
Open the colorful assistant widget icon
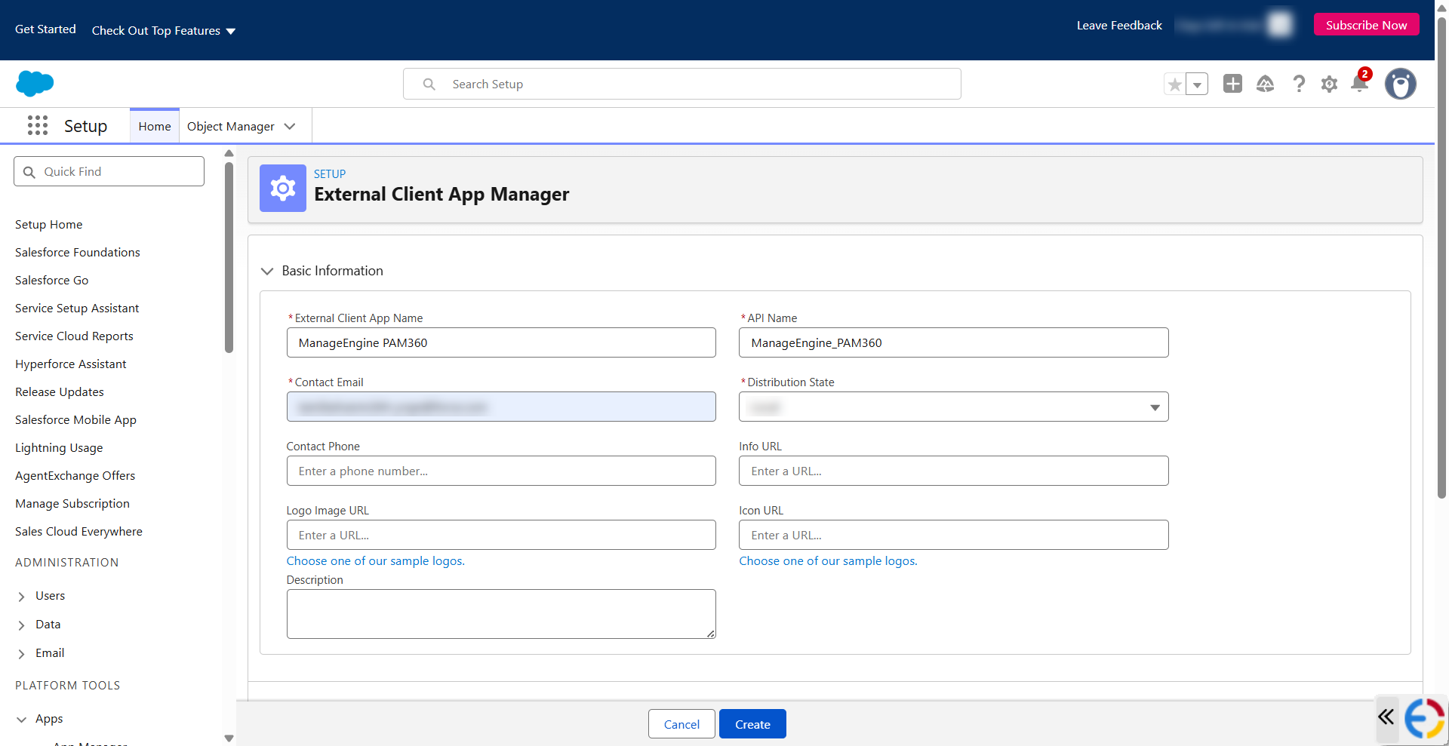tap(1424, 718)
